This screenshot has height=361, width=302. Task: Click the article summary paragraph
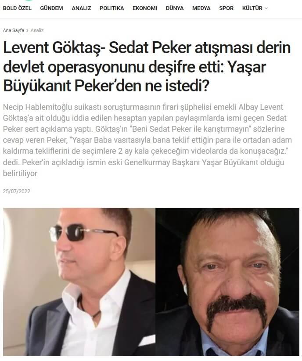point(147,140)
